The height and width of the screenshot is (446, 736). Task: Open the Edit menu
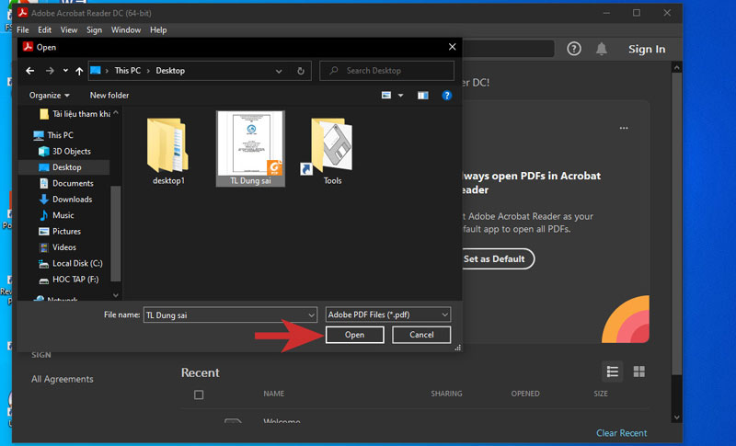click(44, 30)
